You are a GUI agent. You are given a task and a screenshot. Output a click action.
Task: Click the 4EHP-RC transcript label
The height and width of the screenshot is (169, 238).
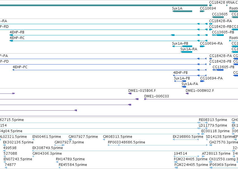(17, 38)
